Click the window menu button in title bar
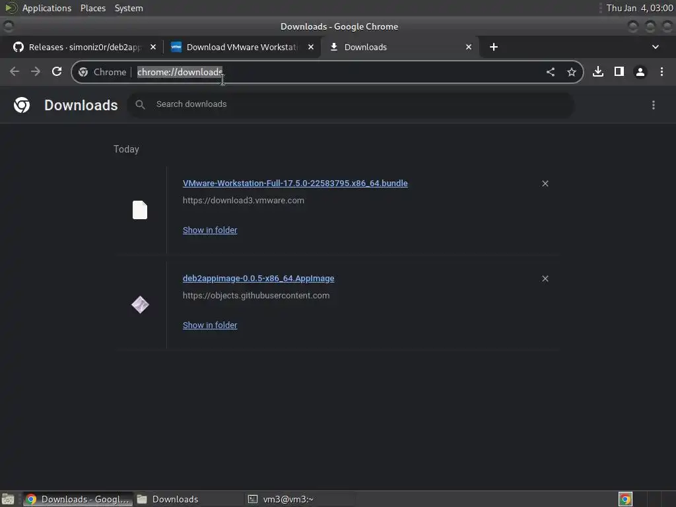676x507 pixels. (8, 26)
